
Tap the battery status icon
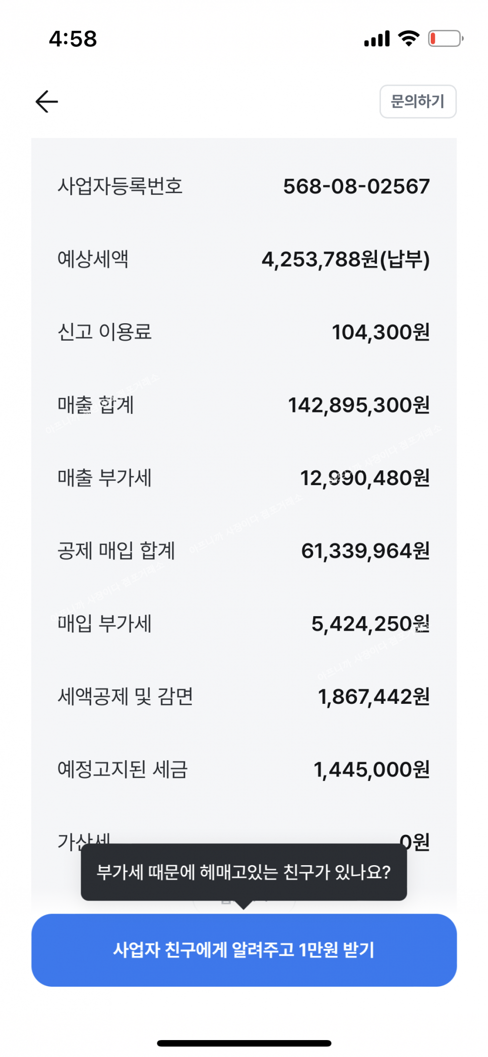click(x=446, y=38)
